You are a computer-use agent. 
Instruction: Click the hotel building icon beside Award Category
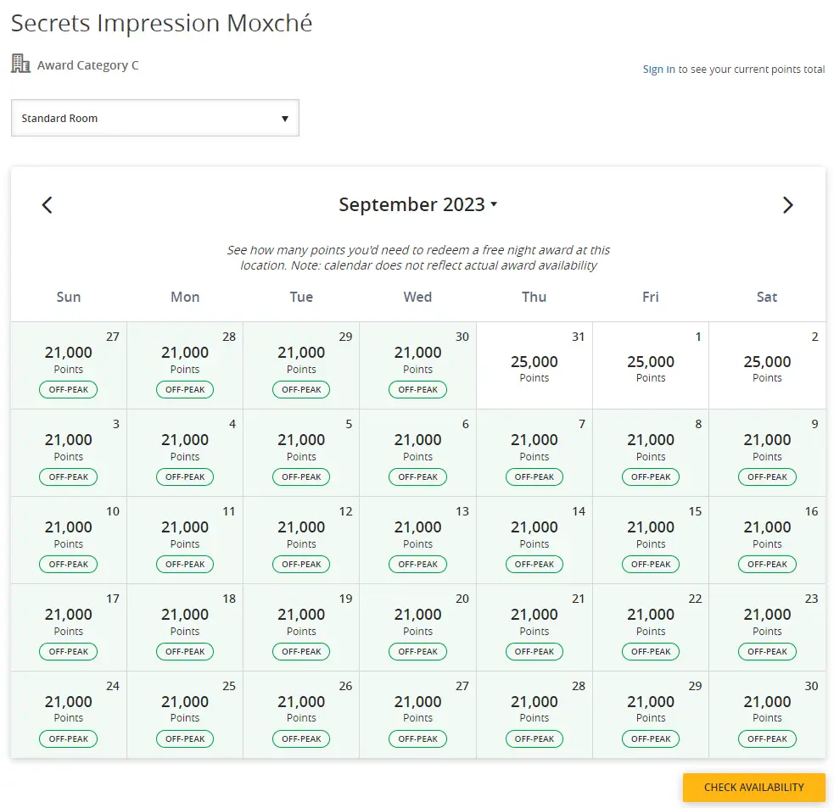click(x=20, y=64)
